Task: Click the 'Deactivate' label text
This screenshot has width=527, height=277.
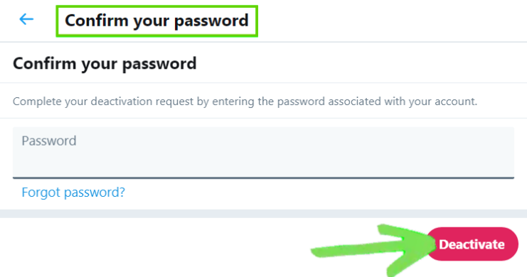Action: point(472,244)
